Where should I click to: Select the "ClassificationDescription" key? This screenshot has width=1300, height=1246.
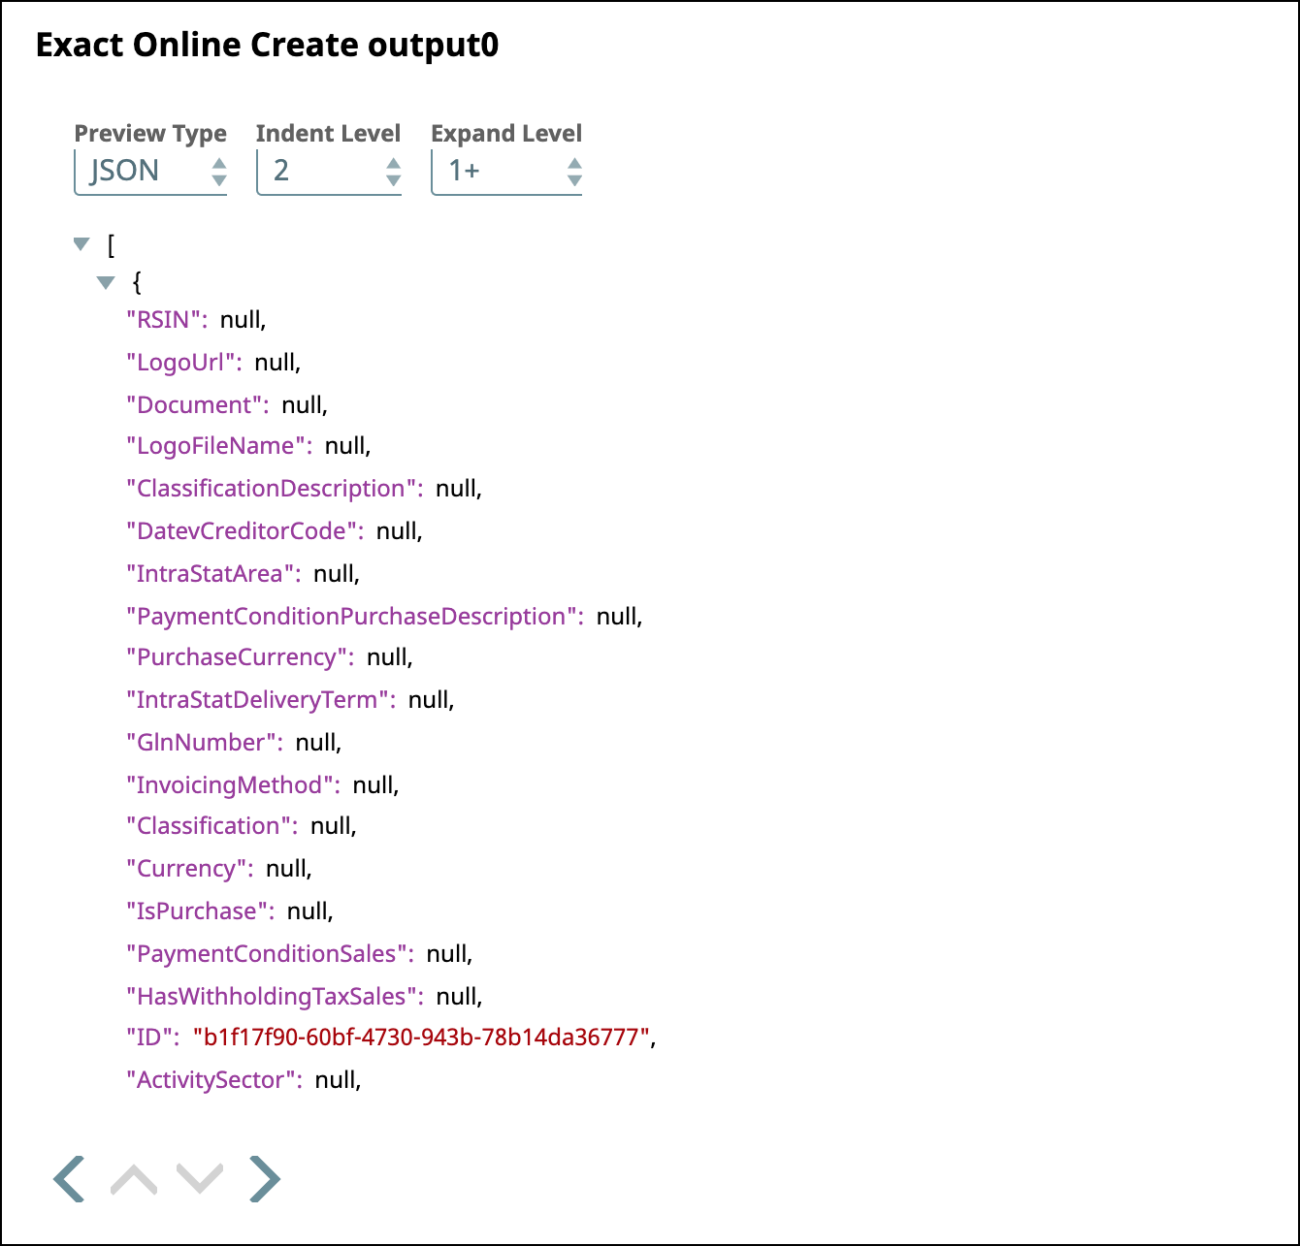pos(275,489)
